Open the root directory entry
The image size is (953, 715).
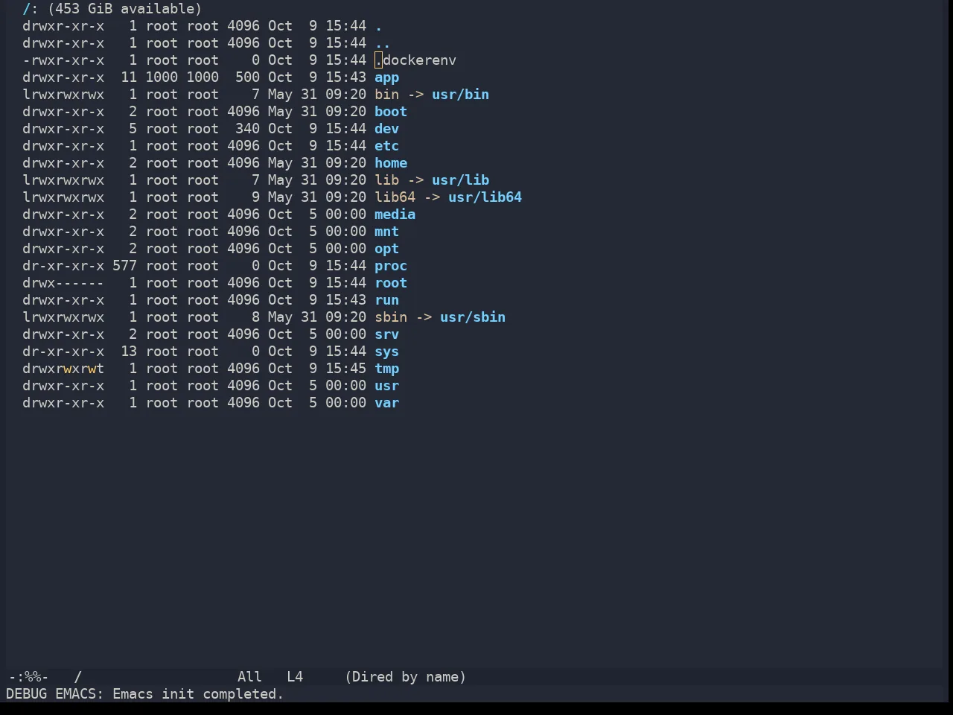(x=391, y=283)
